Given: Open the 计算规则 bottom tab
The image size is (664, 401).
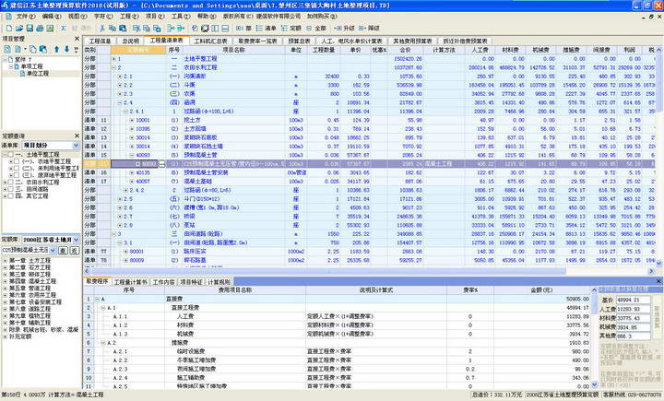Looking at the screenshot, I should 219,282.
